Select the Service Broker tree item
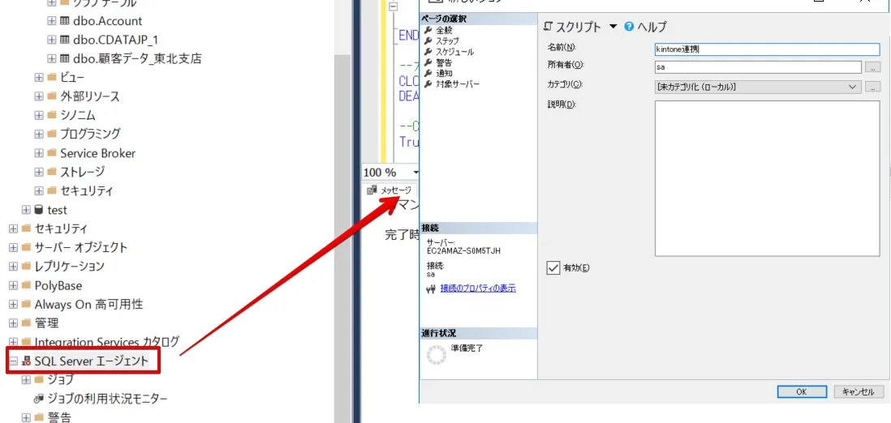Screen dimensions: 891x423 [x=97, y=153]
